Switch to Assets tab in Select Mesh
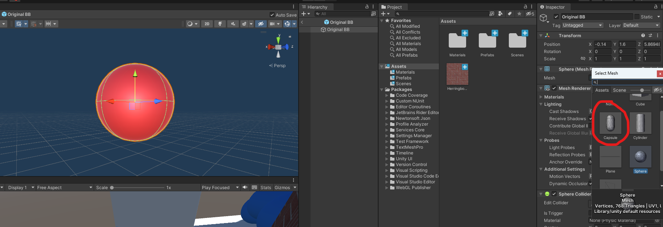This screenshot has height=227, width=663. pyautogui.click(x=602, y=90)
